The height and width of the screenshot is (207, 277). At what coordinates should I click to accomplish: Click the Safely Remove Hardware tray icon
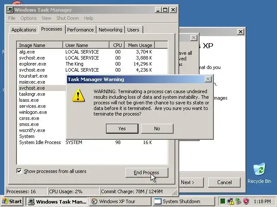point(238,201)
